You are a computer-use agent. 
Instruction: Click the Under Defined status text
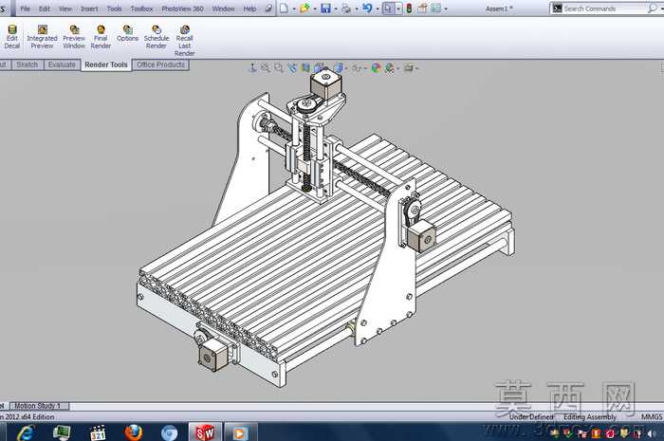click(531, 417)
